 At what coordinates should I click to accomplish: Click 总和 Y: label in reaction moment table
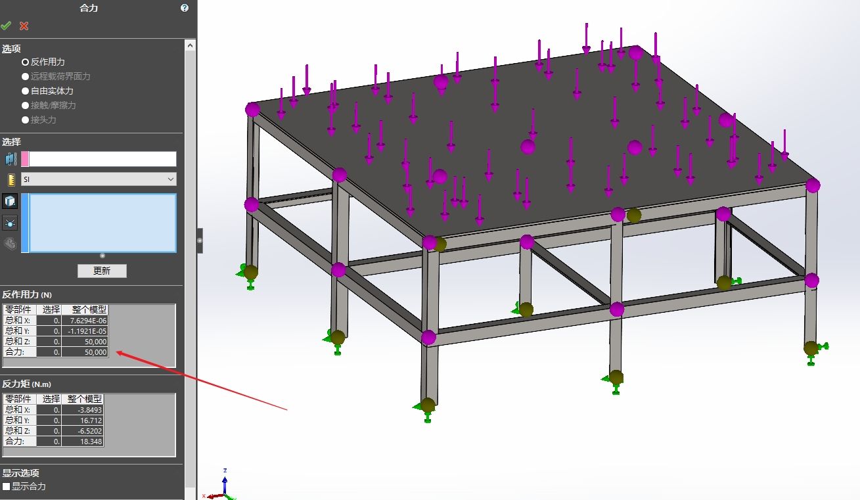tap(19, 420)
